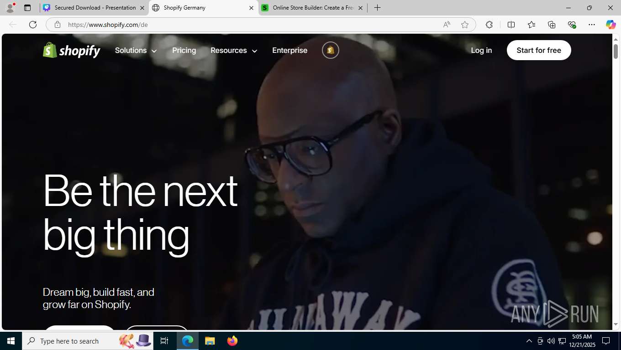This screenshot has height=350, width=621.
Task: Select the Shopify Germany tab
Action: coord(203,8)
